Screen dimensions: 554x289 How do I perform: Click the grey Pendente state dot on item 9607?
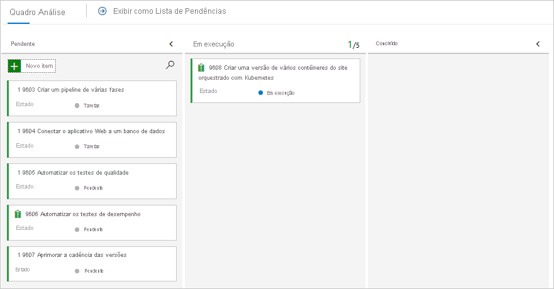point(77,271)
